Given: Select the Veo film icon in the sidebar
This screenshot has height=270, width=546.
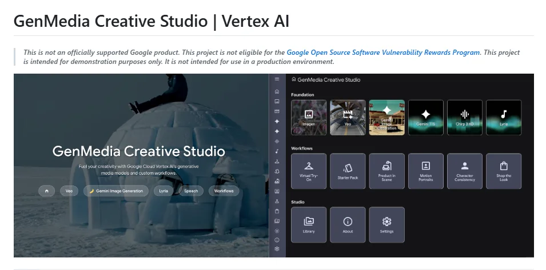Looking at the screenshot, I should click(277, 111).
